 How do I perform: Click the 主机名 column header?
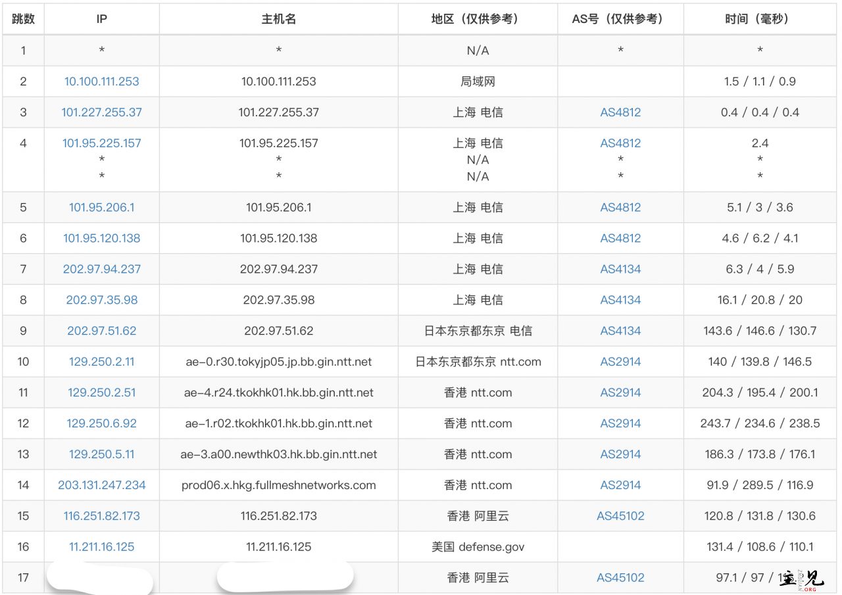point(279,19)
